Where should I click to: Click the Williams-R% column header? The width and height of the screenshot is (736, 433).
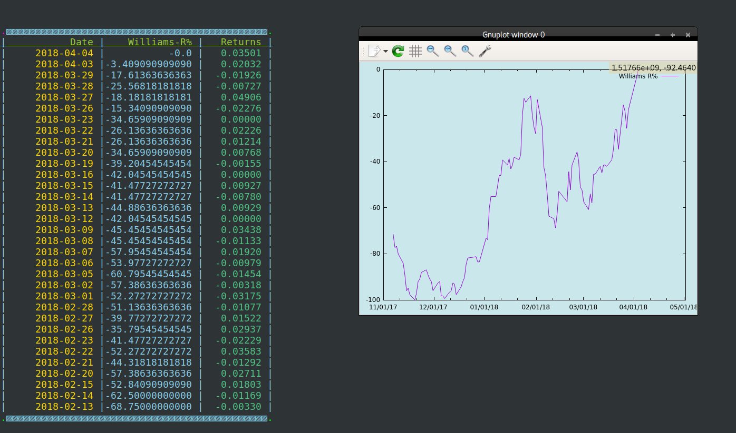coord(160,42)
